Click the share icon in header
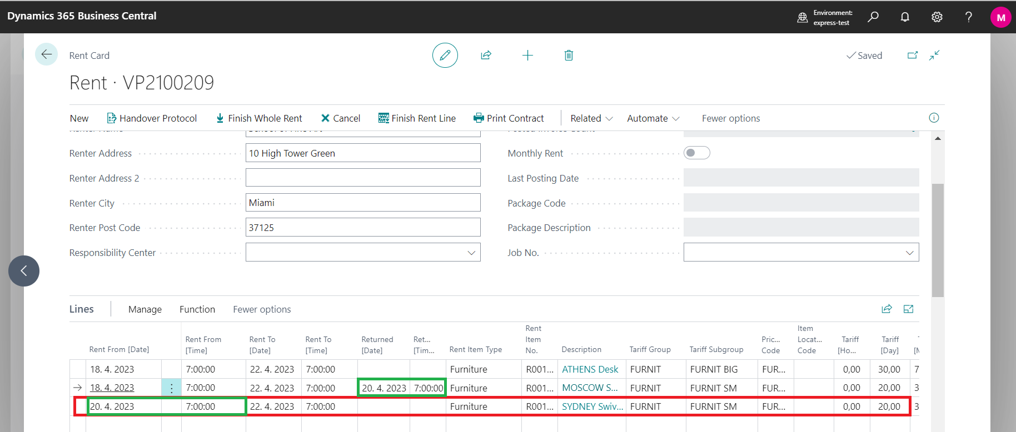This screenshot has width=1016, height=432. click(x=486, y=56)
